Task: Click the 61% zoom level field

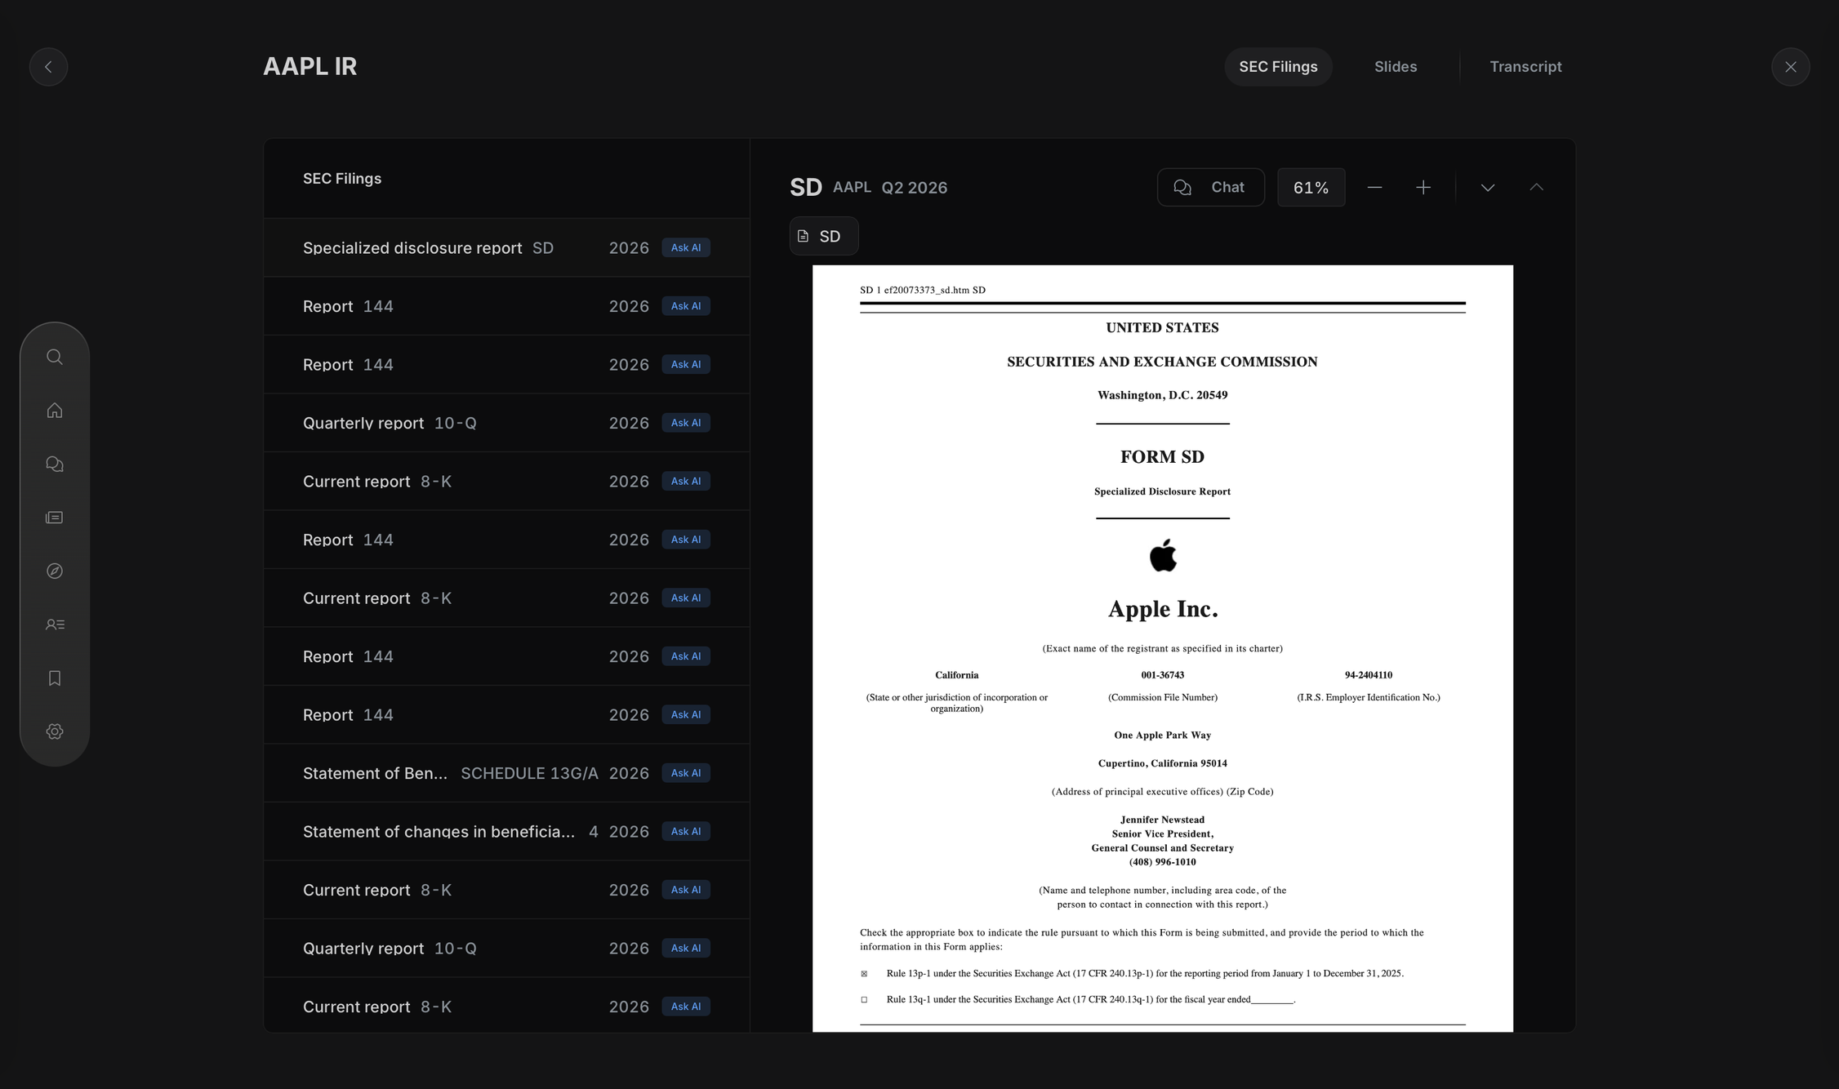Action: coord(1311,188)
